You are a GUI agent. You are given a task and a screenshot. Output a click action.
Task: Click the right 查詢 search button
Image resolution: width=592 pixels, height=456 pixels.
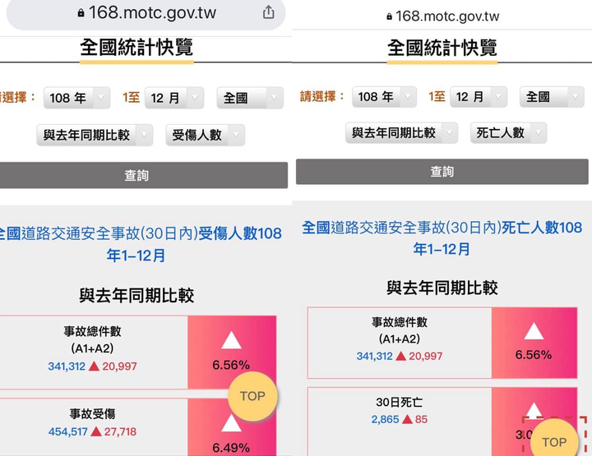pos(442,172)
